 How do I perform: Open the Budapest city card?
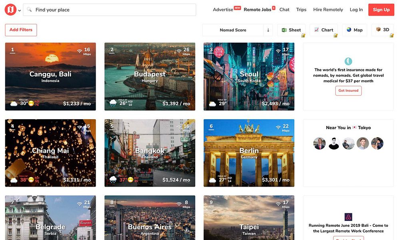click(150, 77)
